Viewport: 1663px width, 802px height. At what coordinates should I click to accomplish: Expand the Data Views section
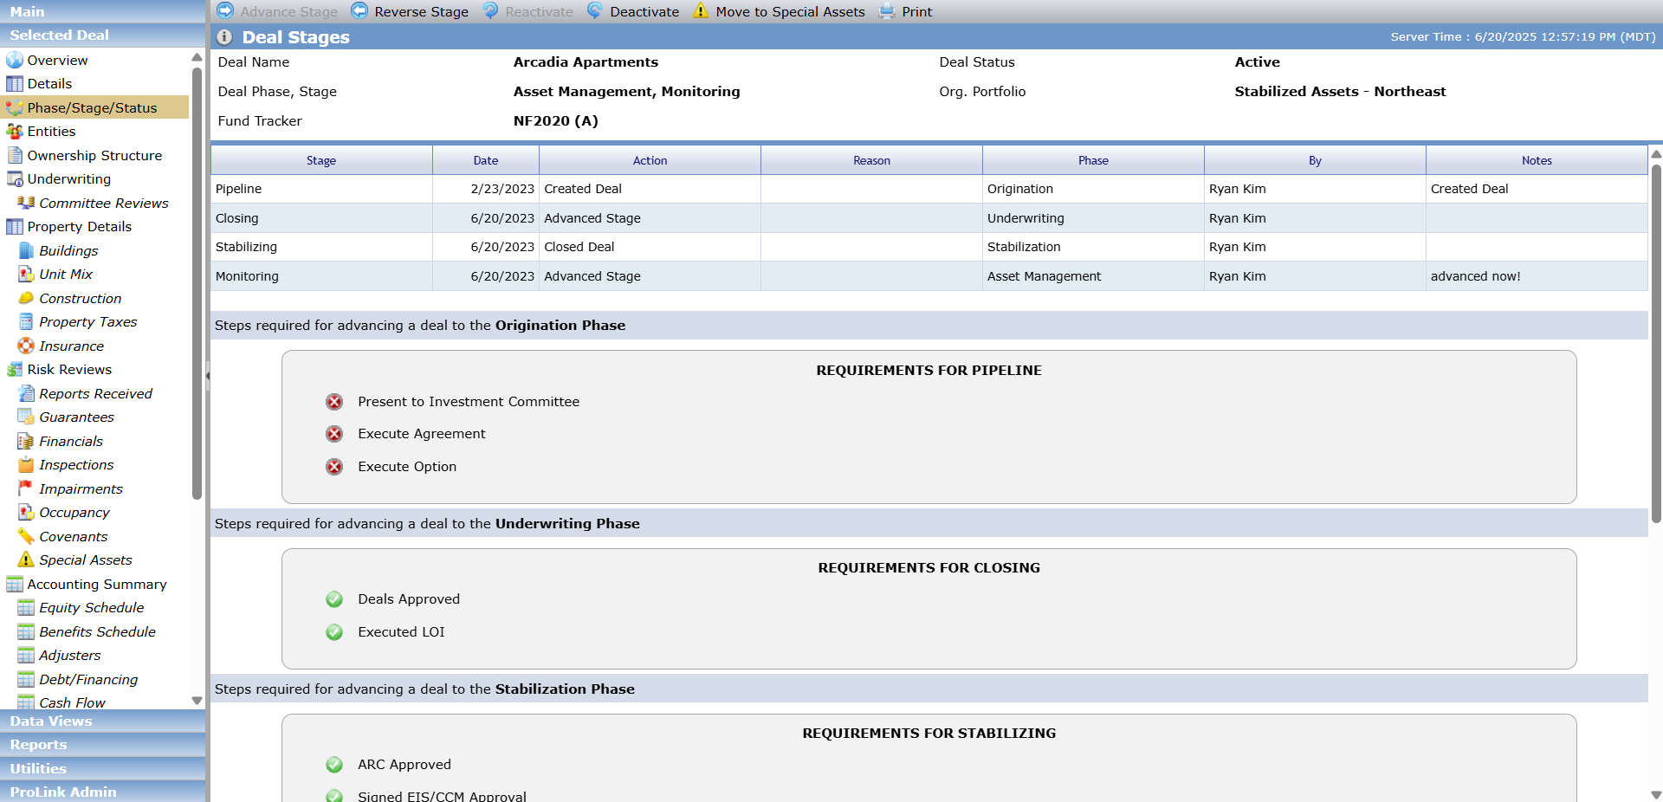[103, 721]
